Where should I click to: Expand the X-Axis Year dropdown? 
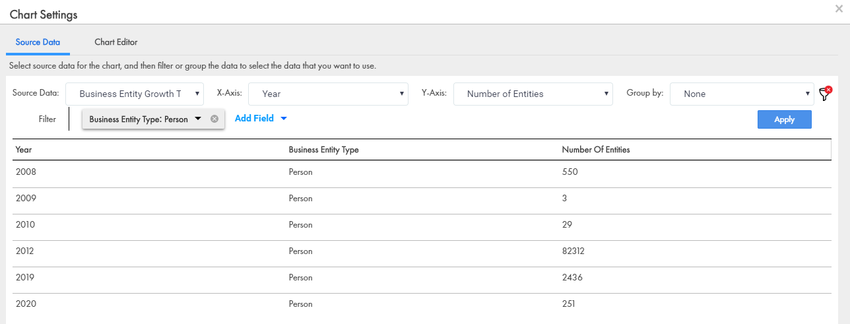328,94
